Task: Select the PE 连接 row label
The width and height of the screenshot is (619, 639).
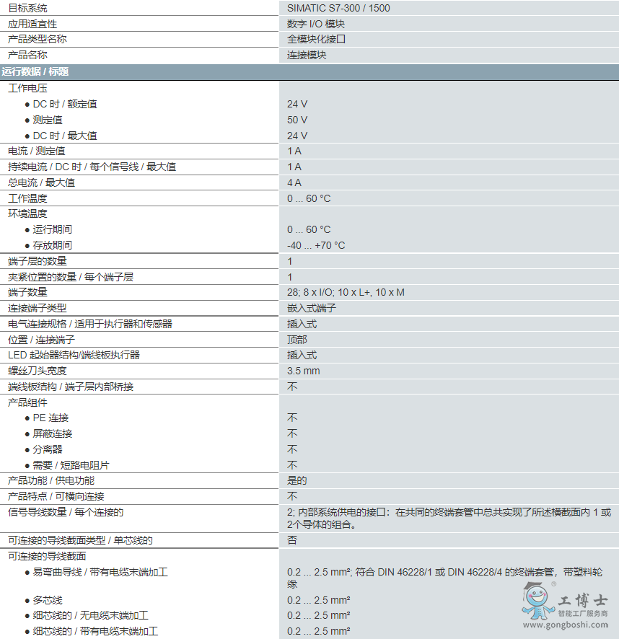Action: [x=51, y=418]
